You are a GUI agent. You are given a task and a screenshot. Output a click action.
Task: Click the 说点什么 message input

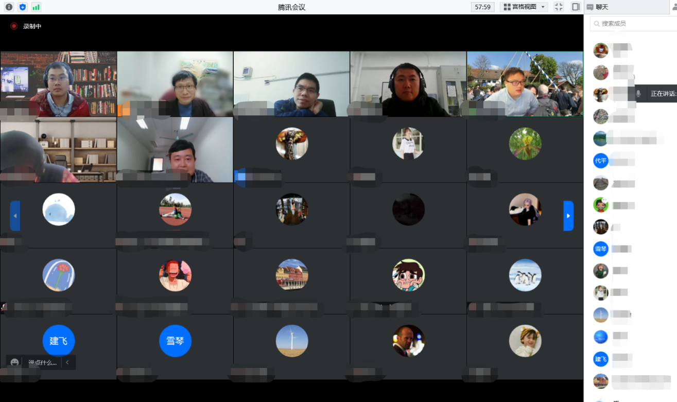[x=42, y=362]
